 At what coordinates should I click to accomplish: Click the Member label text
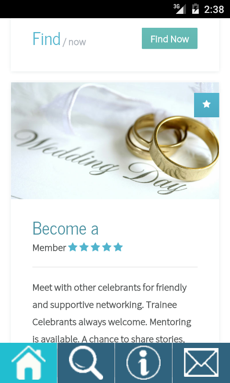coord(49,248)
